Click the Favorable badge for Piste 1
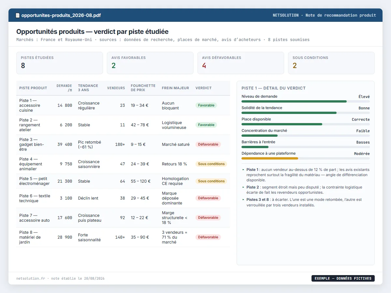The image size is (391, 293). pos(206,105)
